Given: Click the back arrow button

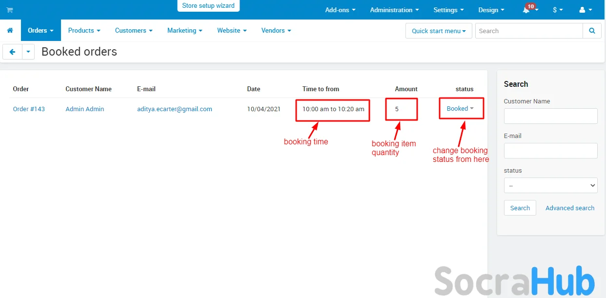Looking at the screenshot, I should pyautogui.click(x=12, y=52).
